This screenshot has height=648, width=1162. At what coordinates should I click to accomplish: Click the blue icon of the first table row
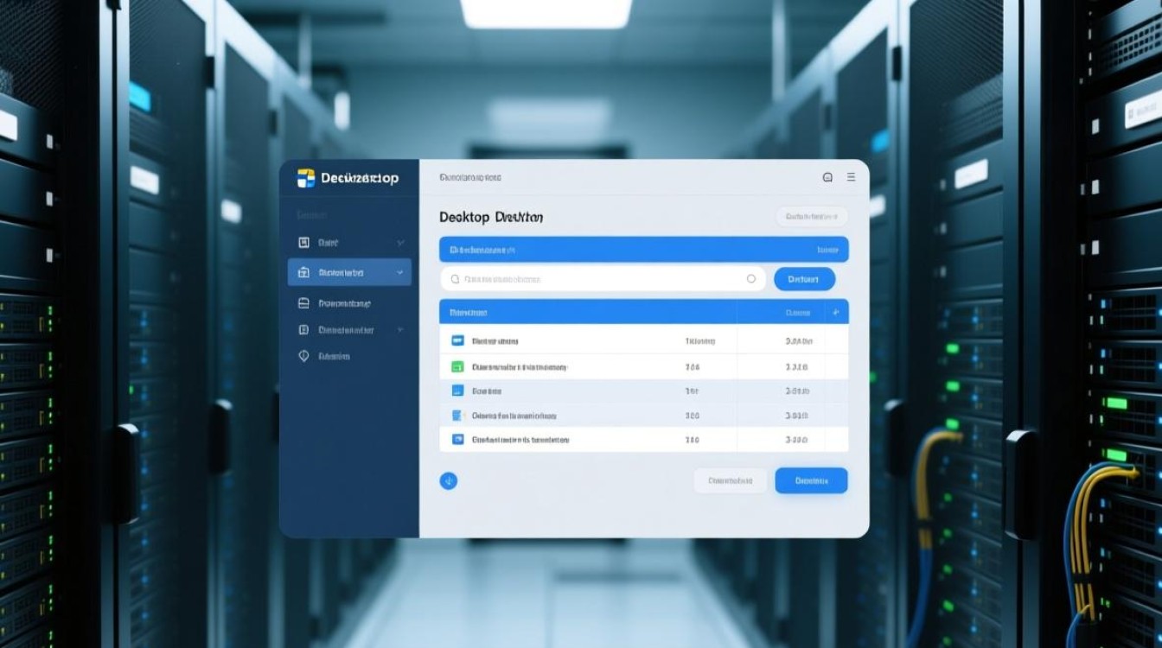(x=457, y=341)
